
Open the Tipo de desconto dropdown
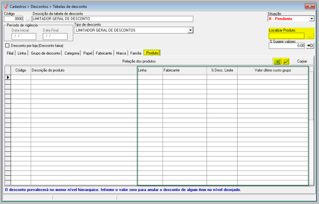pos(190,30)
